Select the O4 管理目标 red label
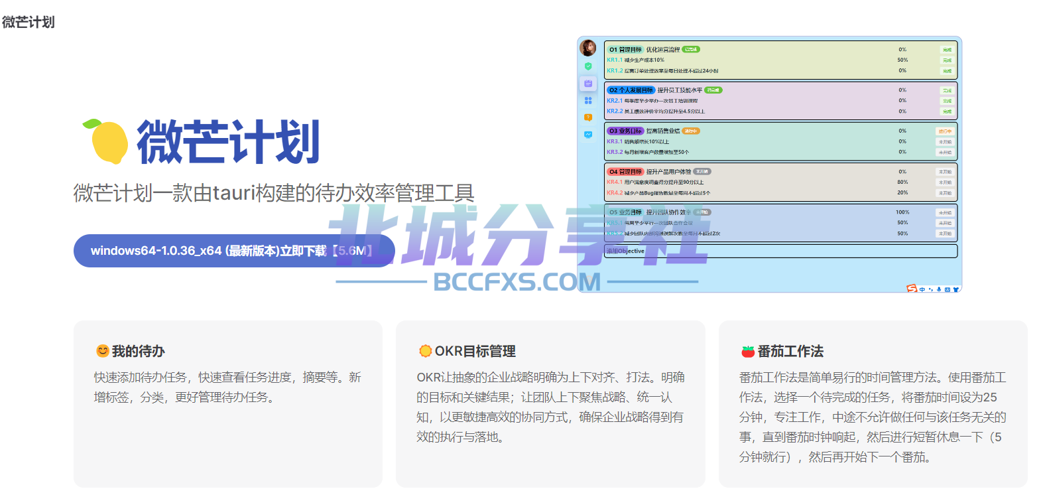This screenshot has height=489, width=1037. click(625, 171)
